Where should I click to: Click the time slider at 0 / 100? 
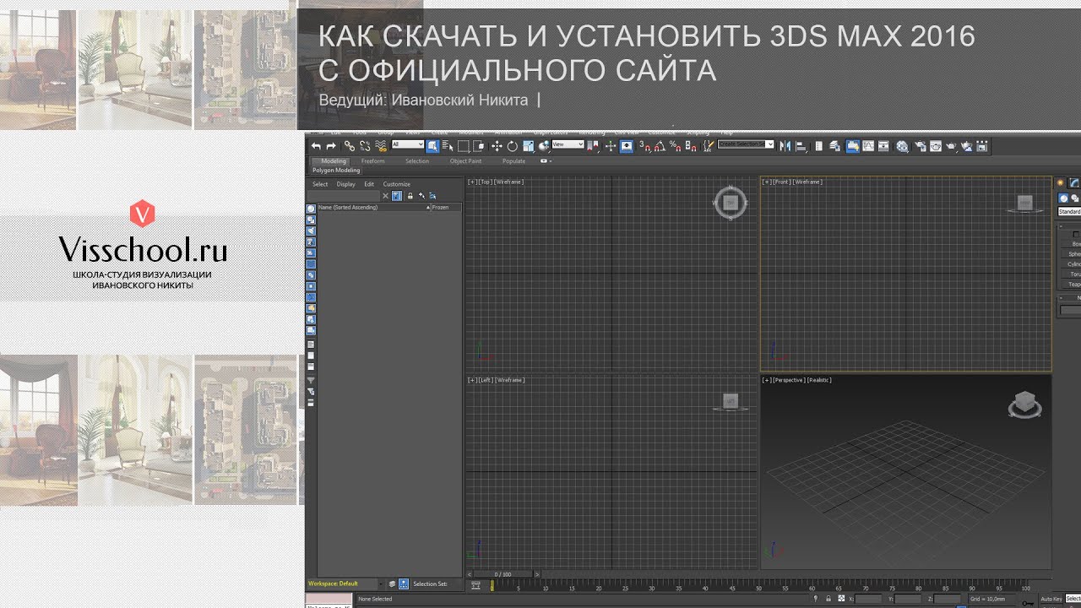502,574
